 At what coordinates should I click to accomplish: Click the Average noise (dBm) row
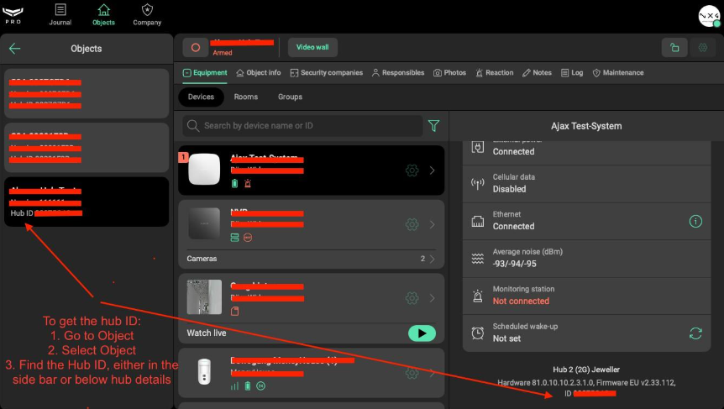coord(586,259)
